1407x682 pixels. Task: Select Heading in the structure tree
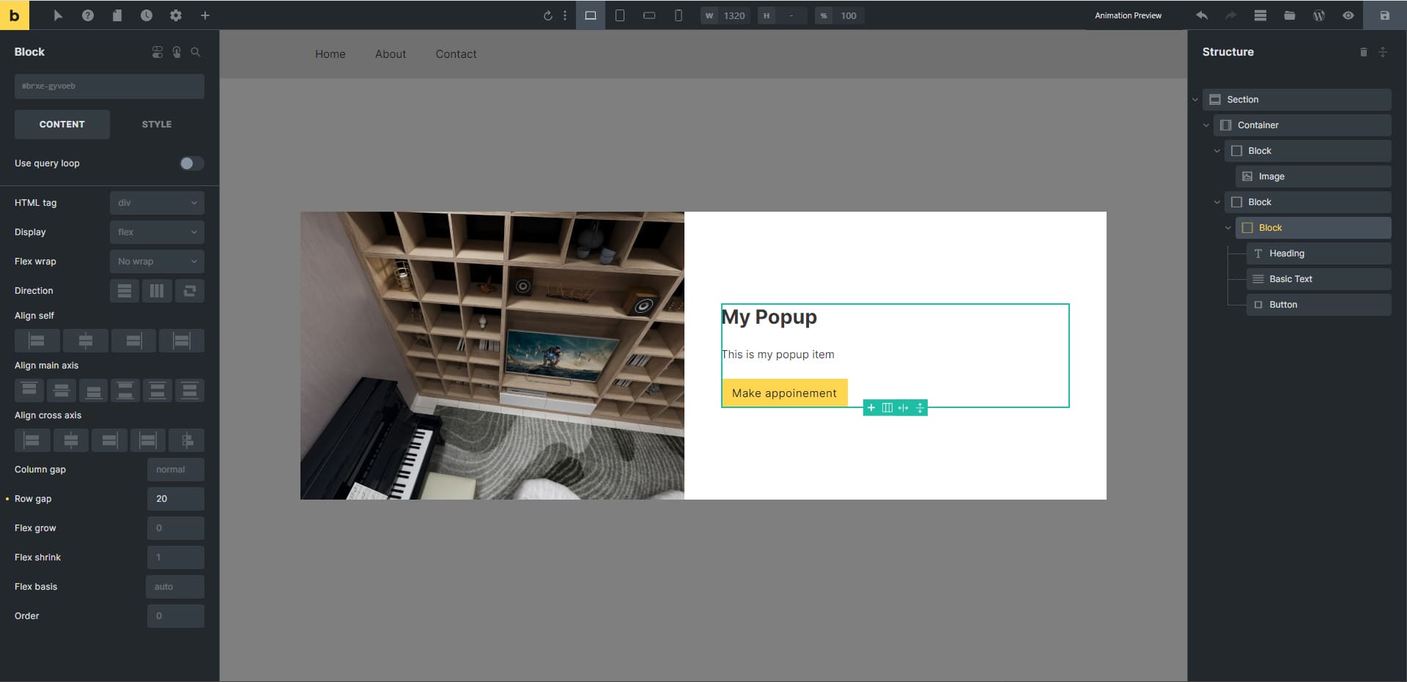pos(1319,253)
